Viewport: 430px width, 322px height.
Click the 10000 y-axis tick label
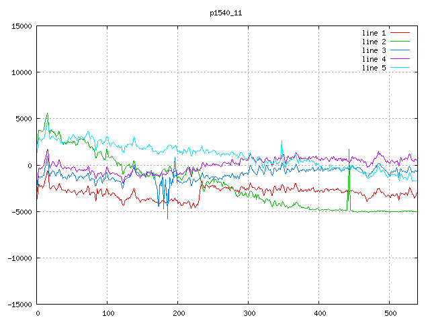21,72
